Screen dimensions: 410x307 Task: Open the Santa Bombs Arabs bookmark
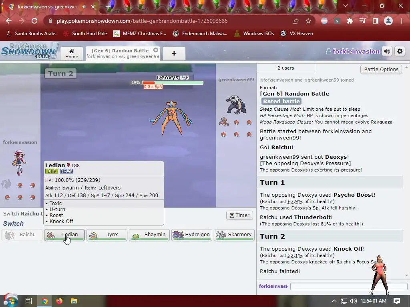pyautogui.click(x=31, y=34)
